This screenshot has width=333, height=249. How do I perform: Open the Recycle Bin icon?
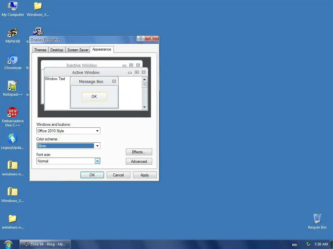[x=317, y=221]
